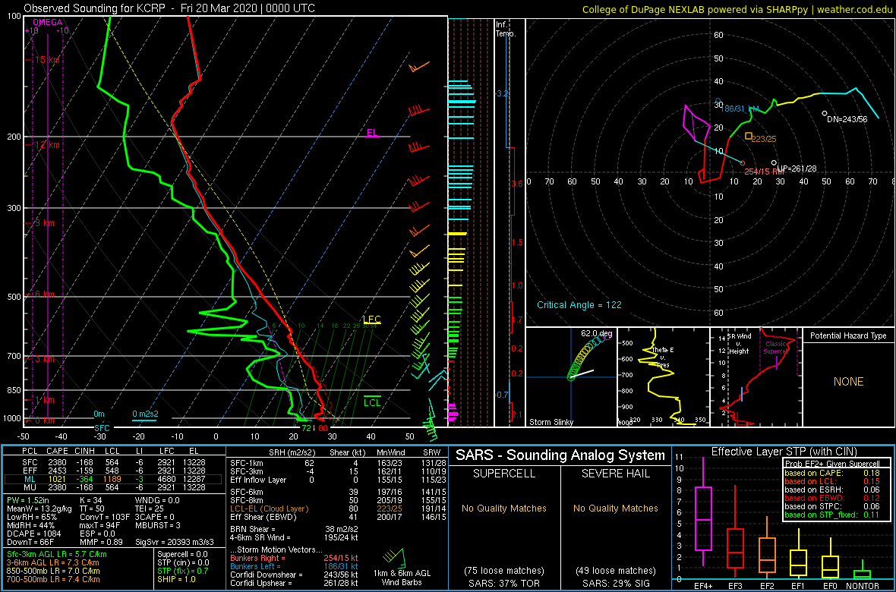
Task: Click the Classic Supercell label
Action: (x=777, y=348)
